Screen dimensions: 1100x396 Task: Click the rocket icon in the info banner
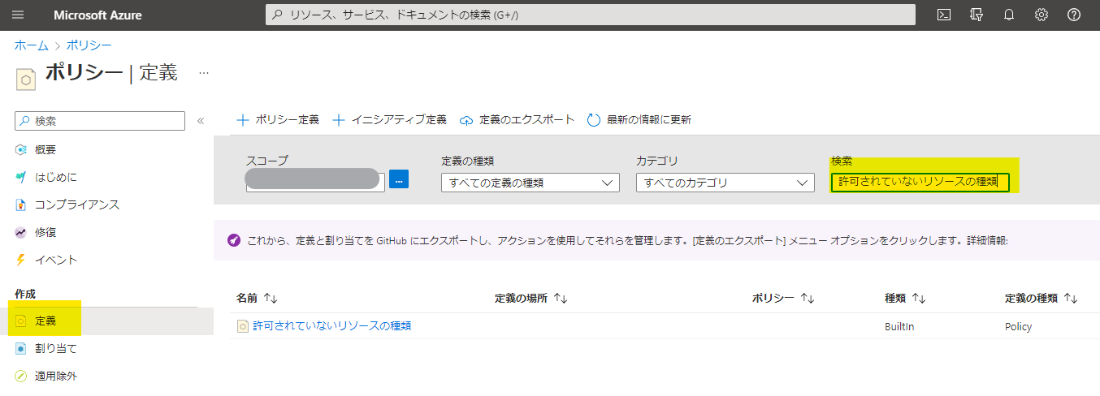[234, 241]
